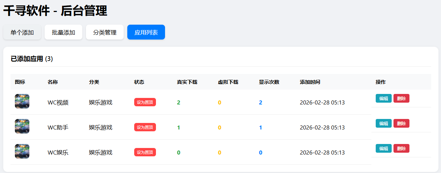Click 娱乐游戏 category in WC娱乐 row

[x=100, y=152]
